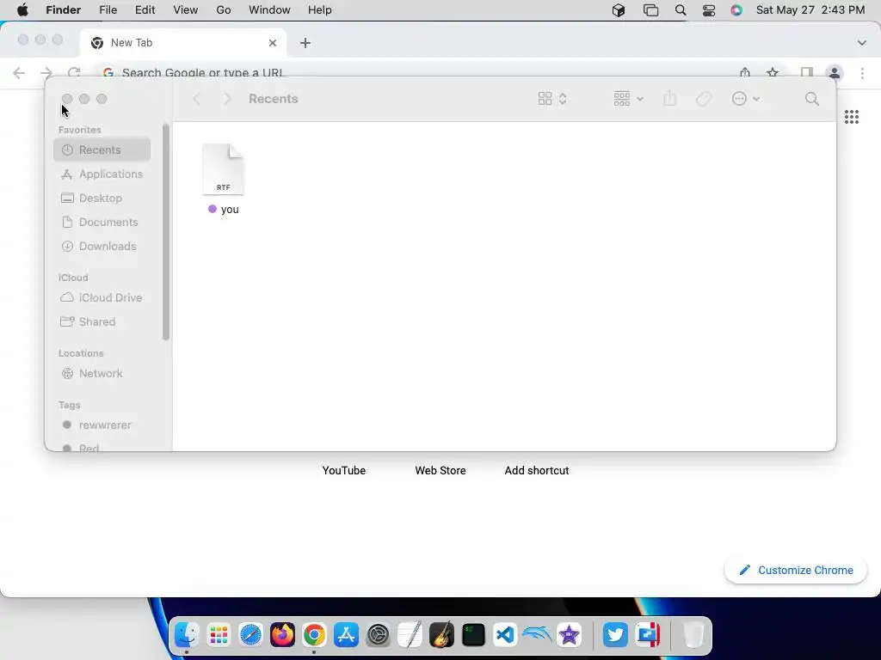Open Visual Studio Code from the Dock

[x=505, y=635]
